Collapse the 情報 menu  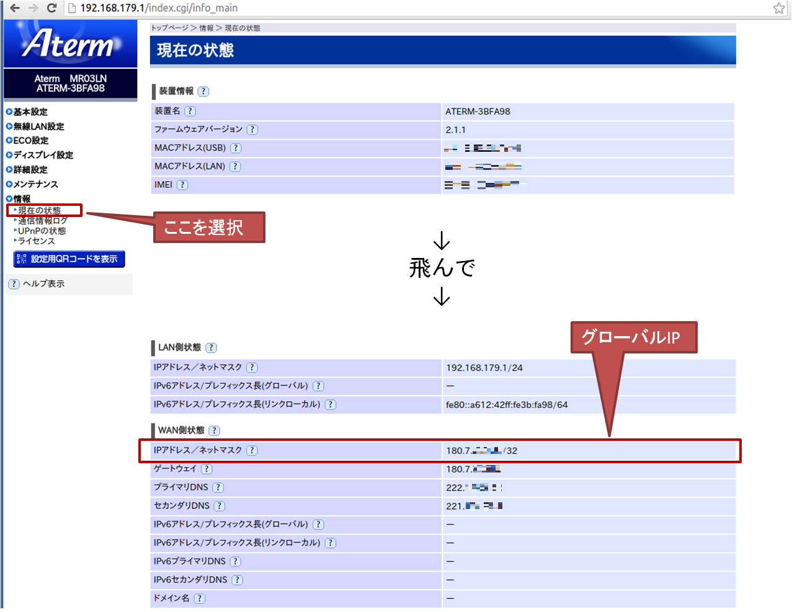[18, 199]
